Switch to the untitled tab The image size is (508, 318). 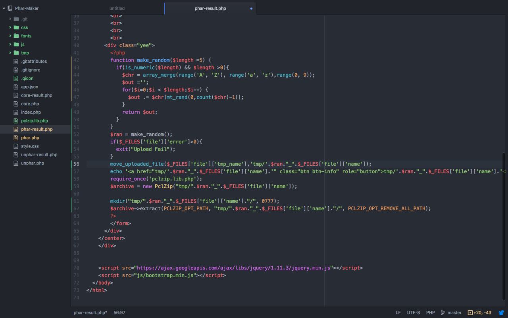(117, 8)
